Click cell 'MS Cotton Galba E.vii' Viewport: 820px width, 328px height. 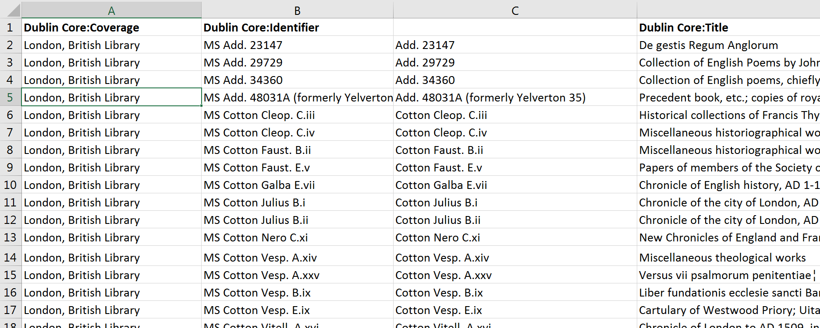coord(297,185)
